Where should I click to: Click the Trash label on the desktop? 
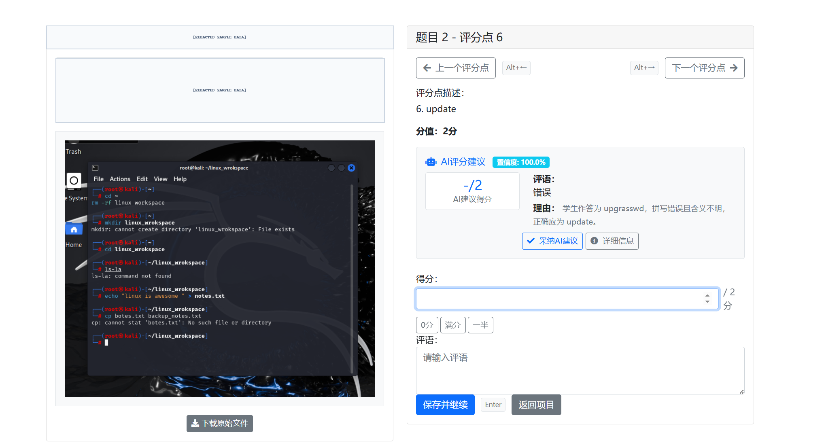click(73, 152)
